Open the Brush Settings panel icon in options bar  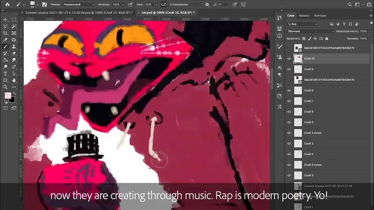click(x=44, y=5)
